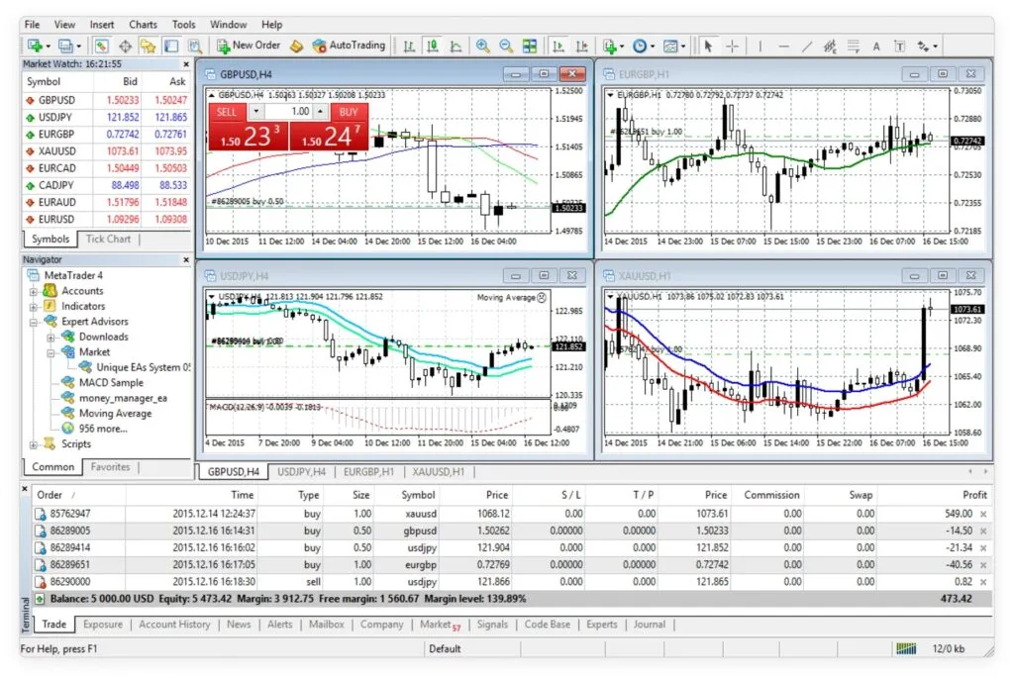
Task: Open the Charts menu
Action: pyautogui.click(x=143, y=24)
